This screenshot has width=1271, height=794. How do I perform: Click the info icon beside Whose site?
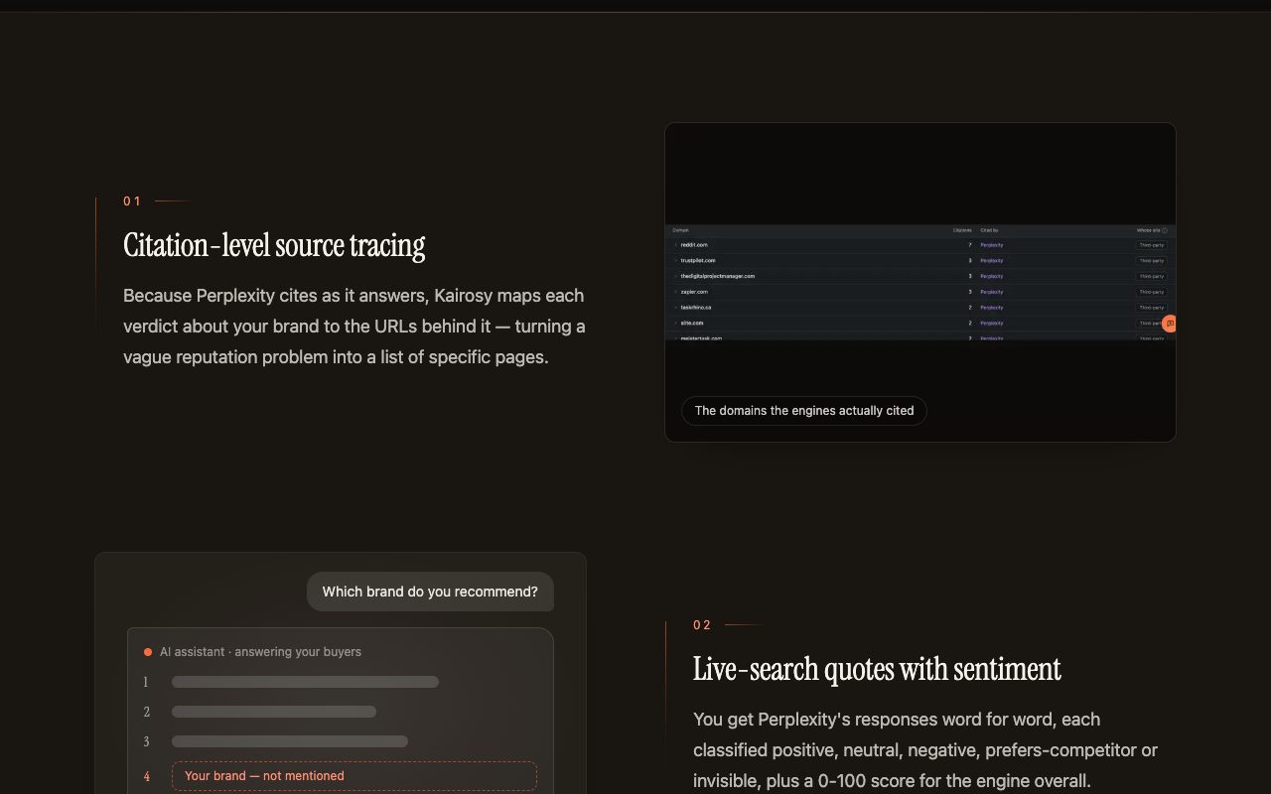tap(1165, 230)
